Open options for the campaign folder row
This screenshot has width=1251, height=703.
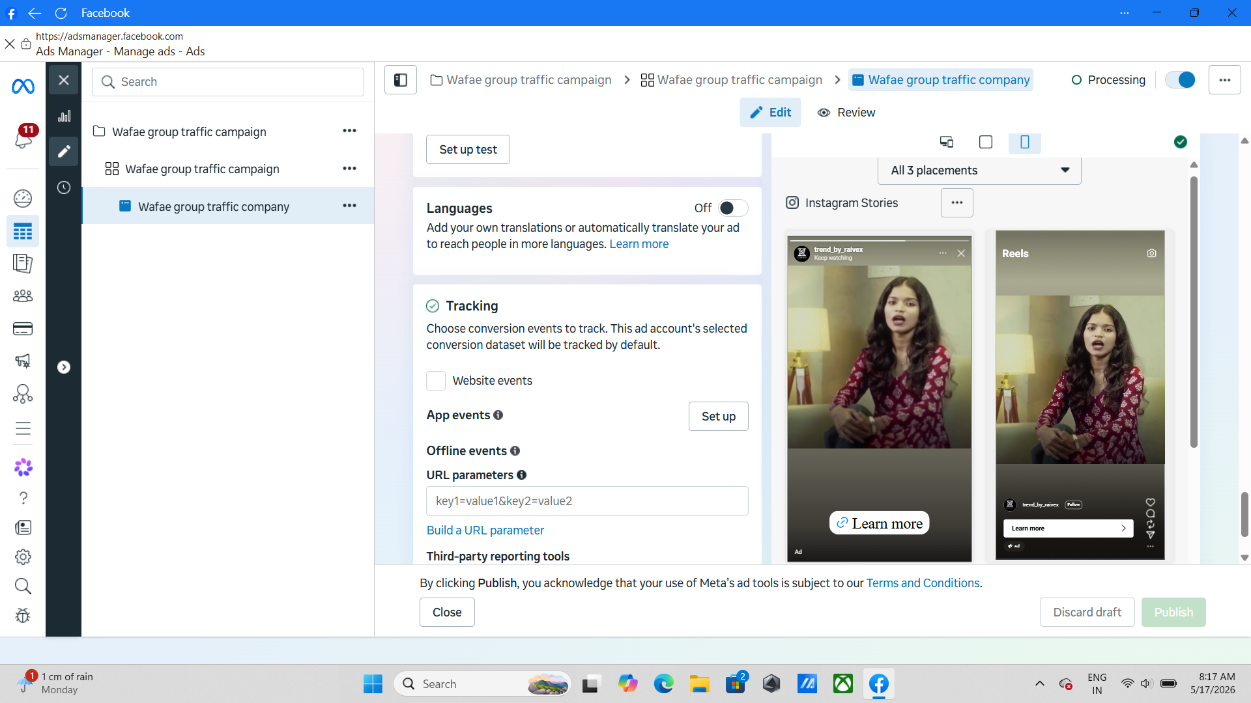coord(350,131)
